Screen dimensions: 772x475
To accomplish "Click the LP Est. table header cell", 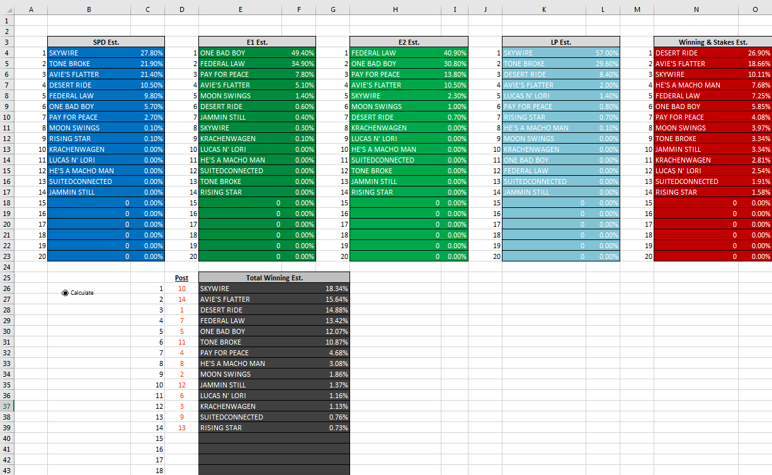I will click(560, 42).
